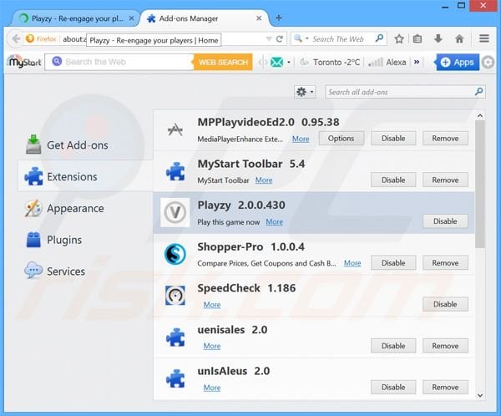Select Extensions category in sidebar

click(85, 176)
